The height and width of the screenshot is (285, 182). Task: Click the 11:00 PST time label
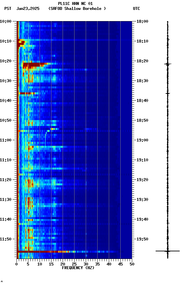point(6,140)
